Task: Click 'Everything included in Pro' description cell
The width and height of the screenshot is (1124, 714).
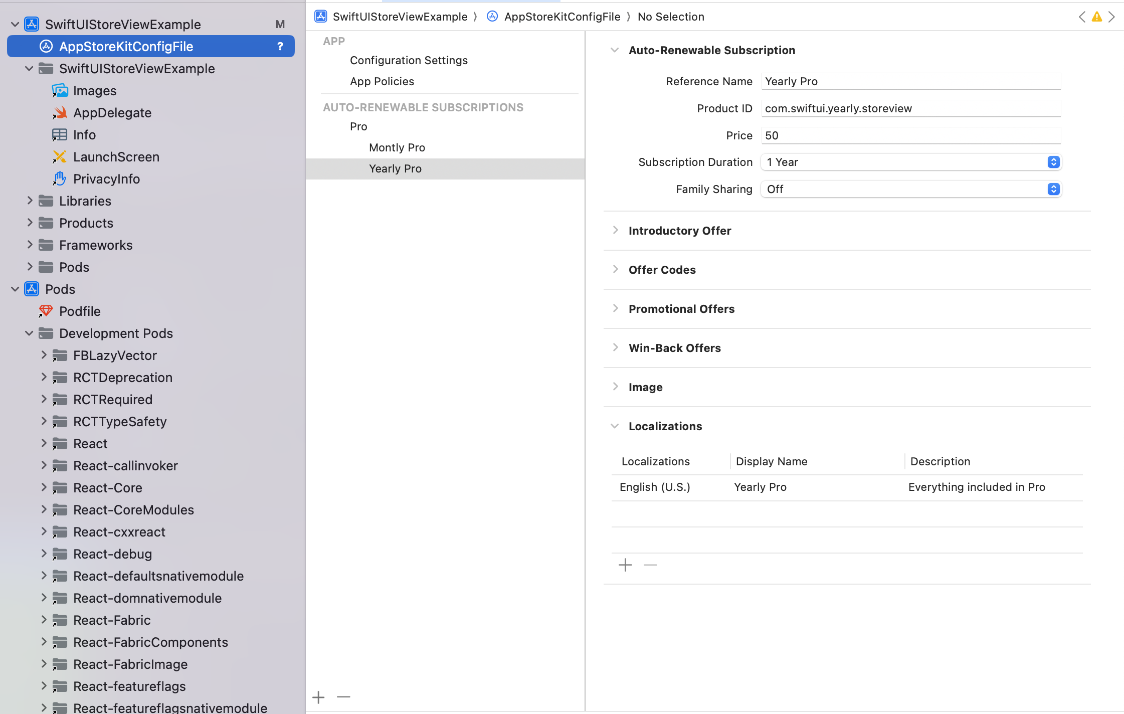Action: point(977,487)
